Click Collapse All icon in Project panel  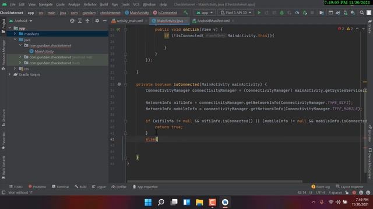(x=87, y=21)
